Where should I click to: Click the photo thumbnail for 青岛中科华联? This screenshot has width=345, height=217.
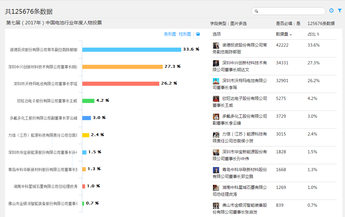coord(216,170)
